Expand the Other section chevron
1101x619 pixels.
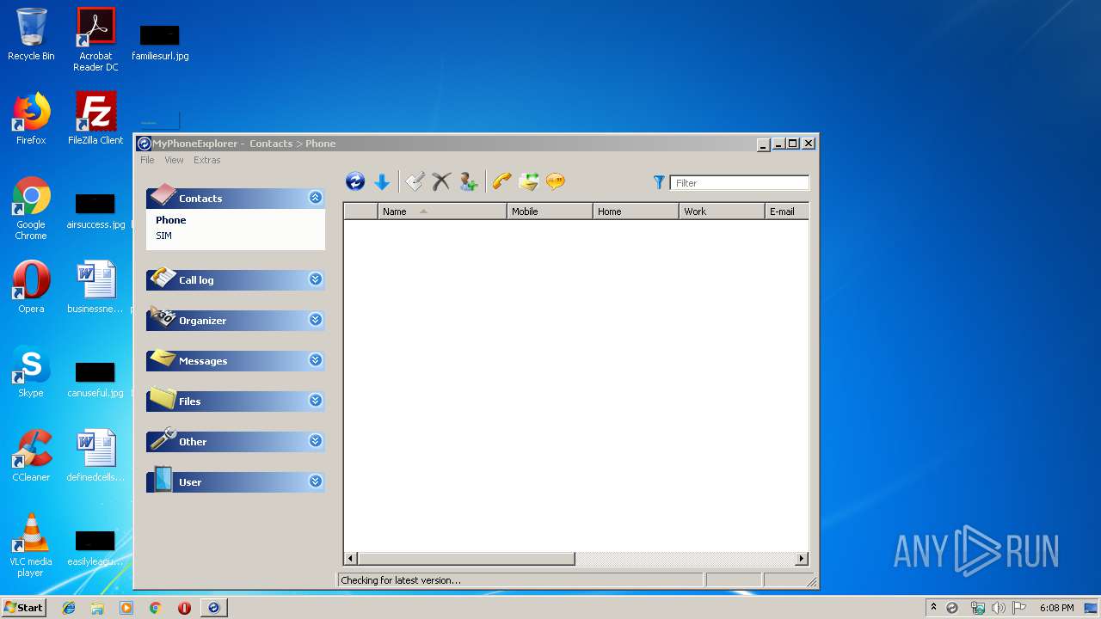pyautogui.click(x=315, y=441)
